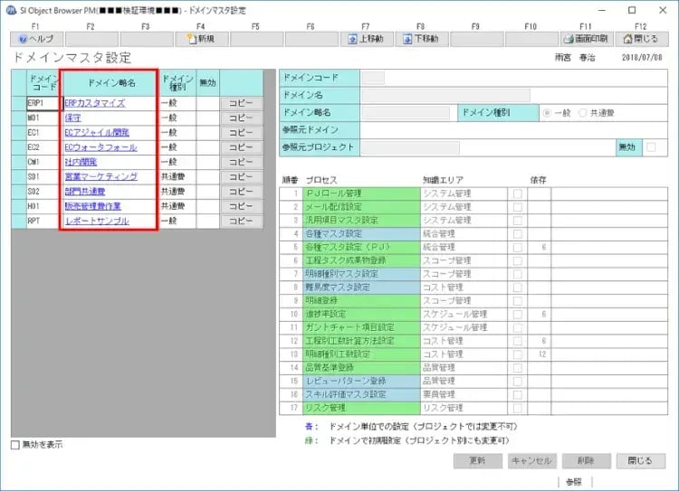This screenshot has height=491, width=679.
Task: Select the 一般 domain type radio button
Action: tap(547, 112)
